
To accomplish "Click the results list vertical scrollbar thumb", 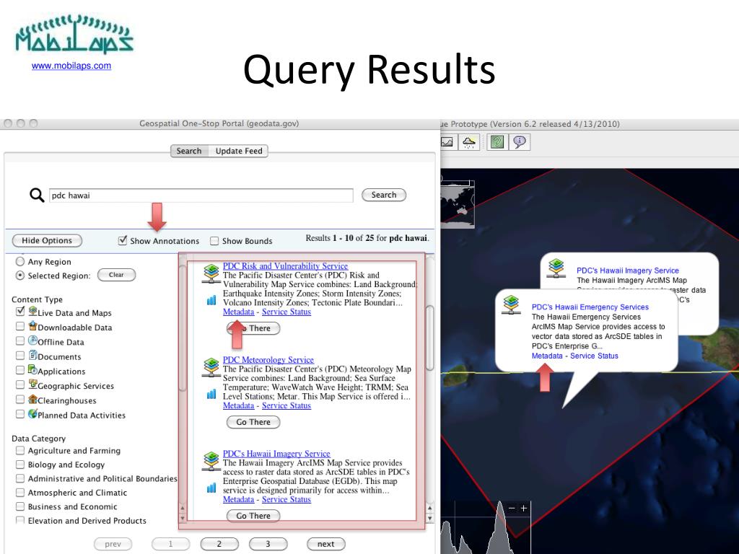I will [429, 338].
